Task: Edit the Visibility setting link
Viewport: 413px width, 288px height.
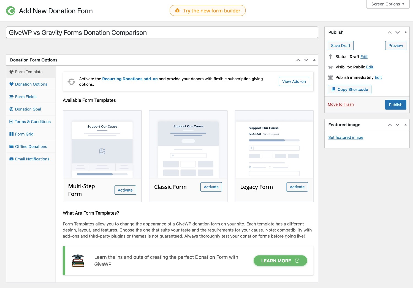Action: (370, 67)
